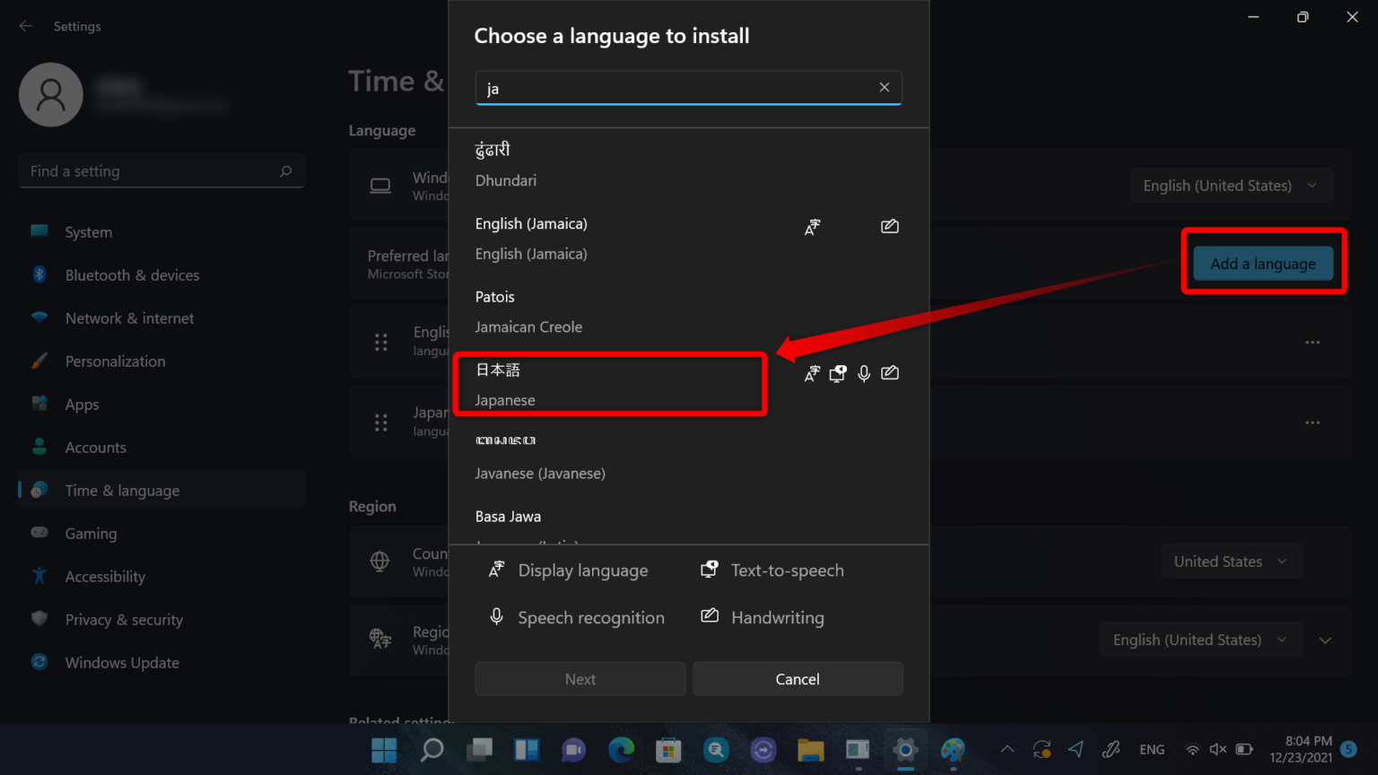Click the text-to-speech icon next to Japanese
This screenshot has height=775, width=1378.
837,373
